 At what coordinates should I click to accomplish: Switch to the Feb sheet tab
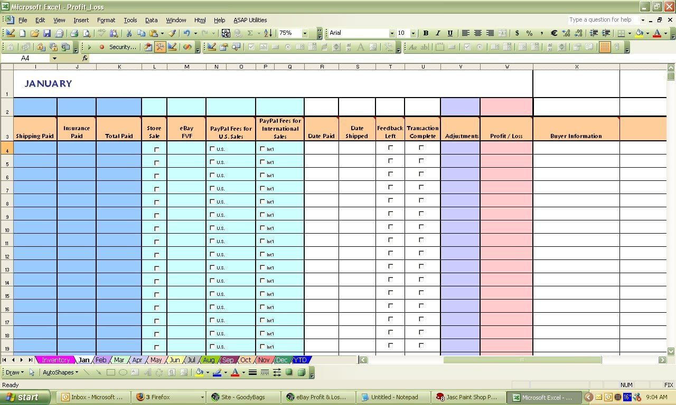[101, 360]
